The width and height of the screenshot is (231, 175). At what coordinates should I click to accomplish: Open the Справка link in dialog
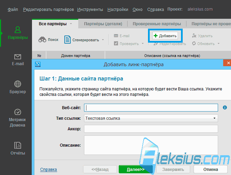tap(48, 170)
